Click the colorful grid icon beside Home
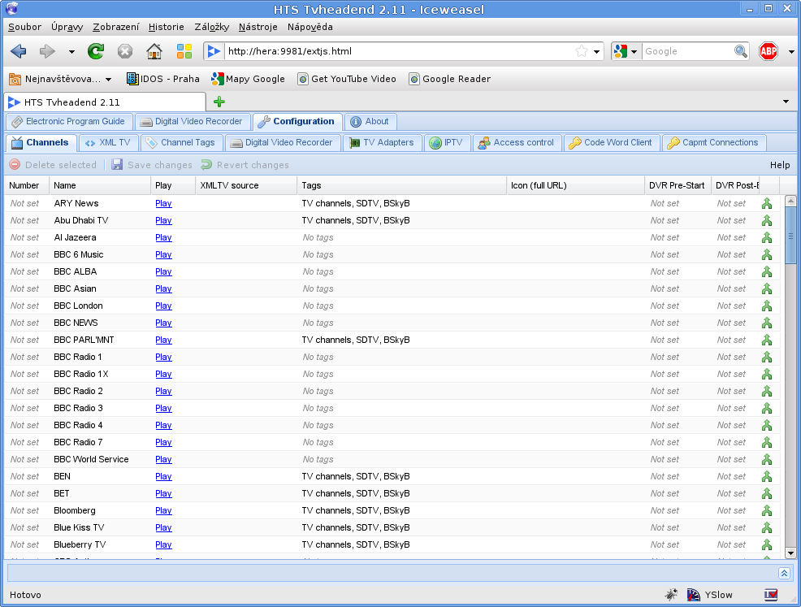This screenshot has width=801, height=607. click(x=184, y=51)
